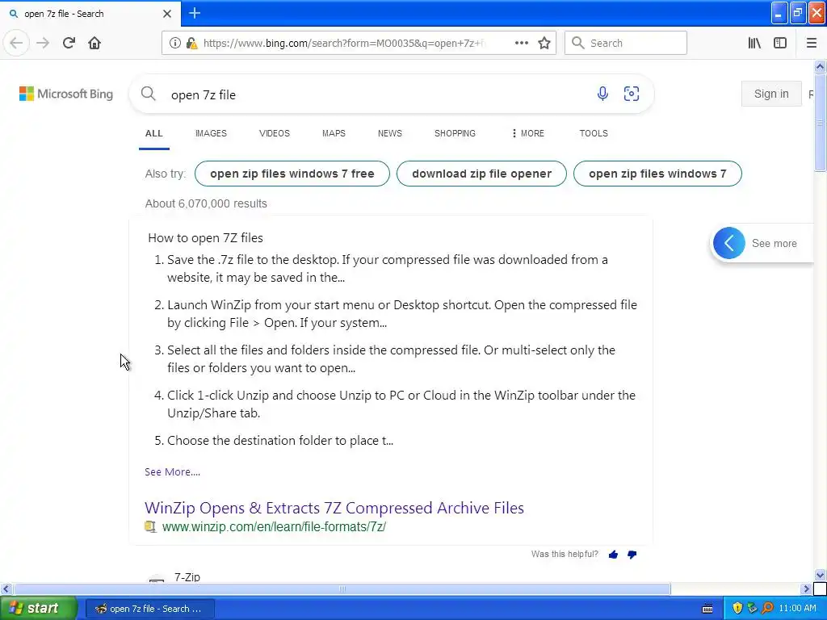Click the on-screen keyboard tray icon

(x=707, y=609)
